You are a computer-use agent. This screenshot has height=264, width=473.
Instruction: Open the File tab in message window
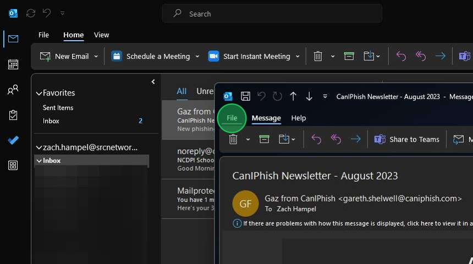(232, 119)
